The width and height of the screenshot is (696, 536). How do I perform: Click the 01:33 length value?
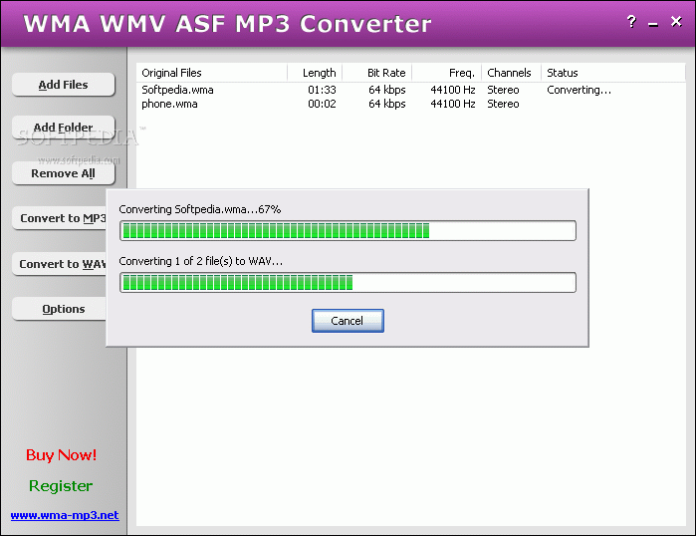click(322, 90)
